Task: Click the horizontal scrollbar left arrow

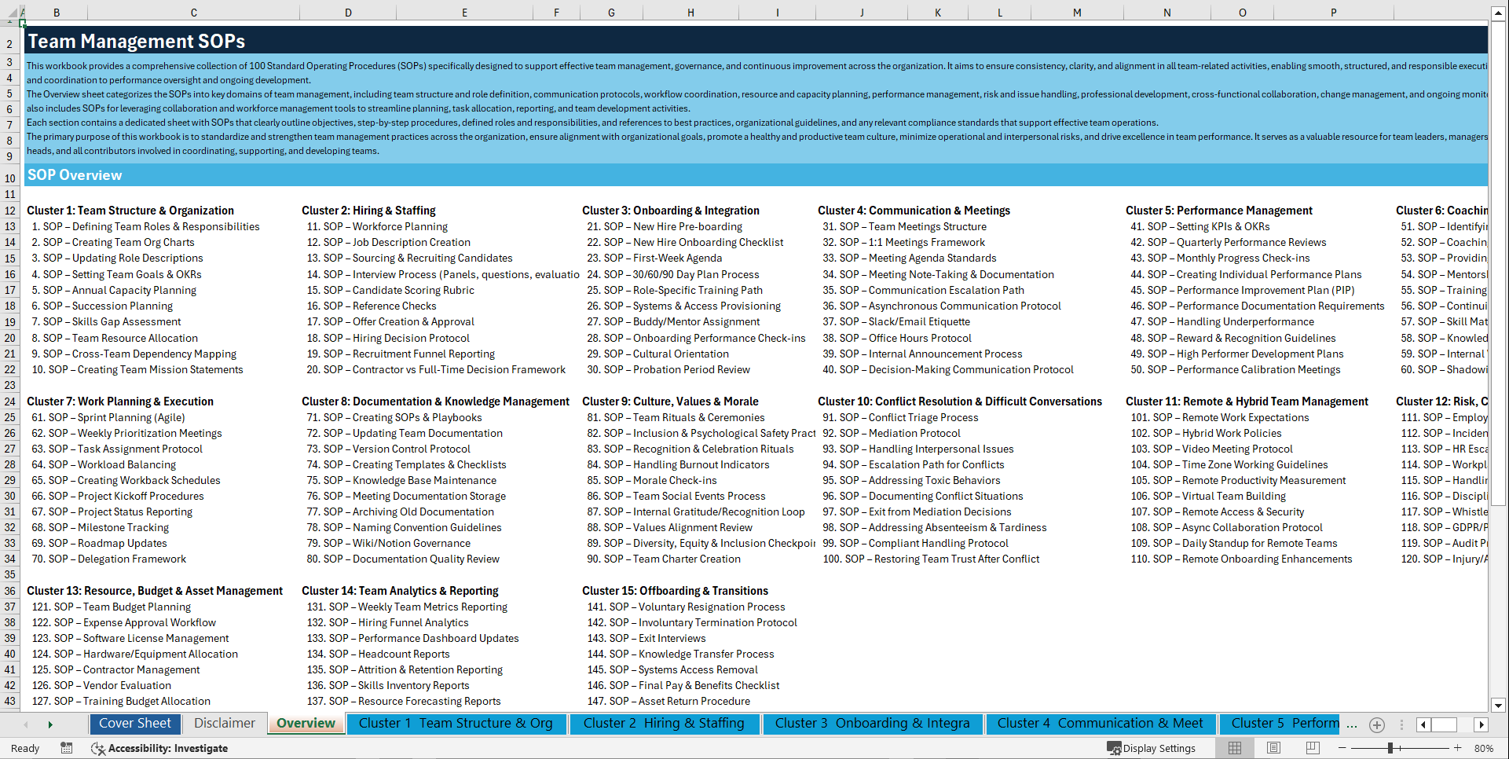Action: [x=1423, y=724]
